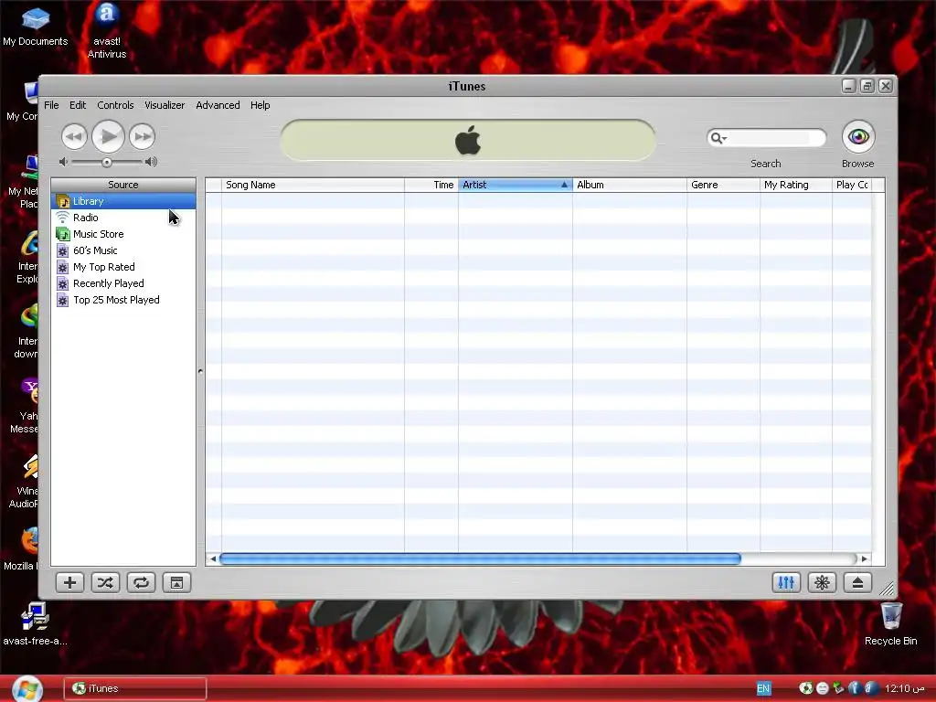Image resolution: width=936 pixels, height=702 pixels.
Task: Select Library in the Source list
Action: (x=123, y=201)
